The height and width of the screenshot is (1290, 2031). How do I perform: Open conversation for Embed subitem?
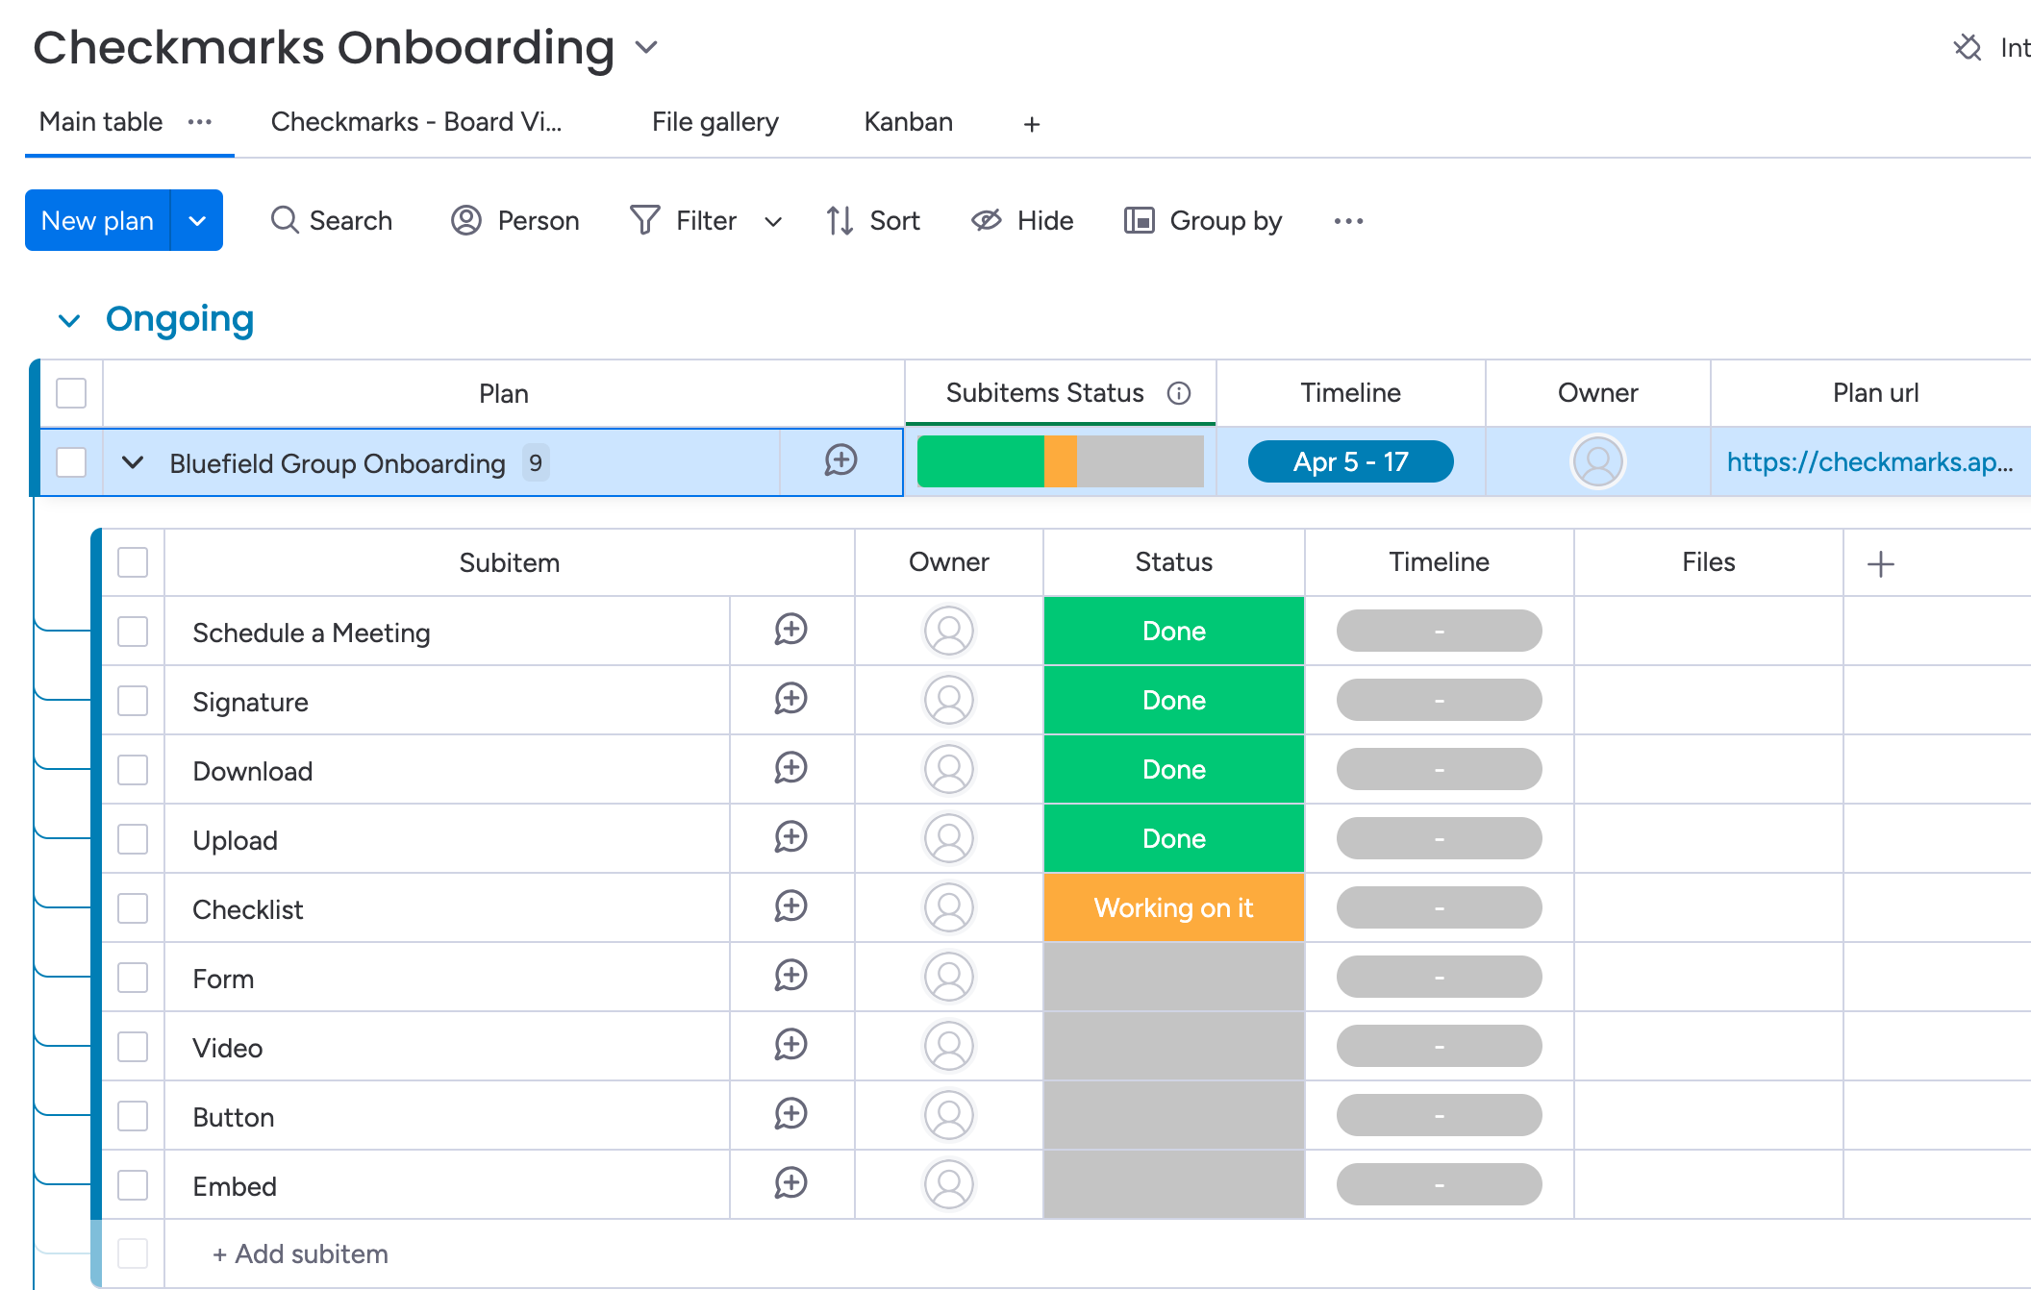coord(790,1184)
